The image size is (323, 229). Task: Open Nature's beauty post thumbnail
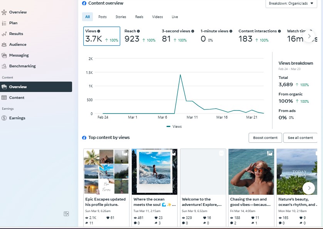point(297,172)
